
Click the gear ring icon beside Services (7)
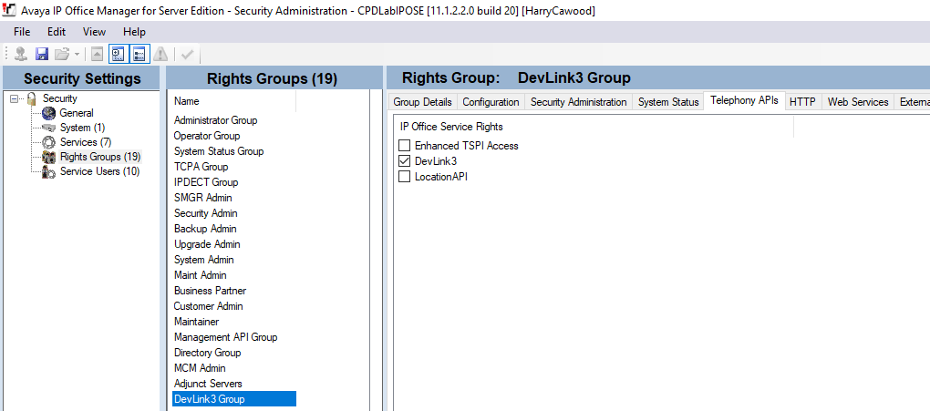[x=48, y=142]
